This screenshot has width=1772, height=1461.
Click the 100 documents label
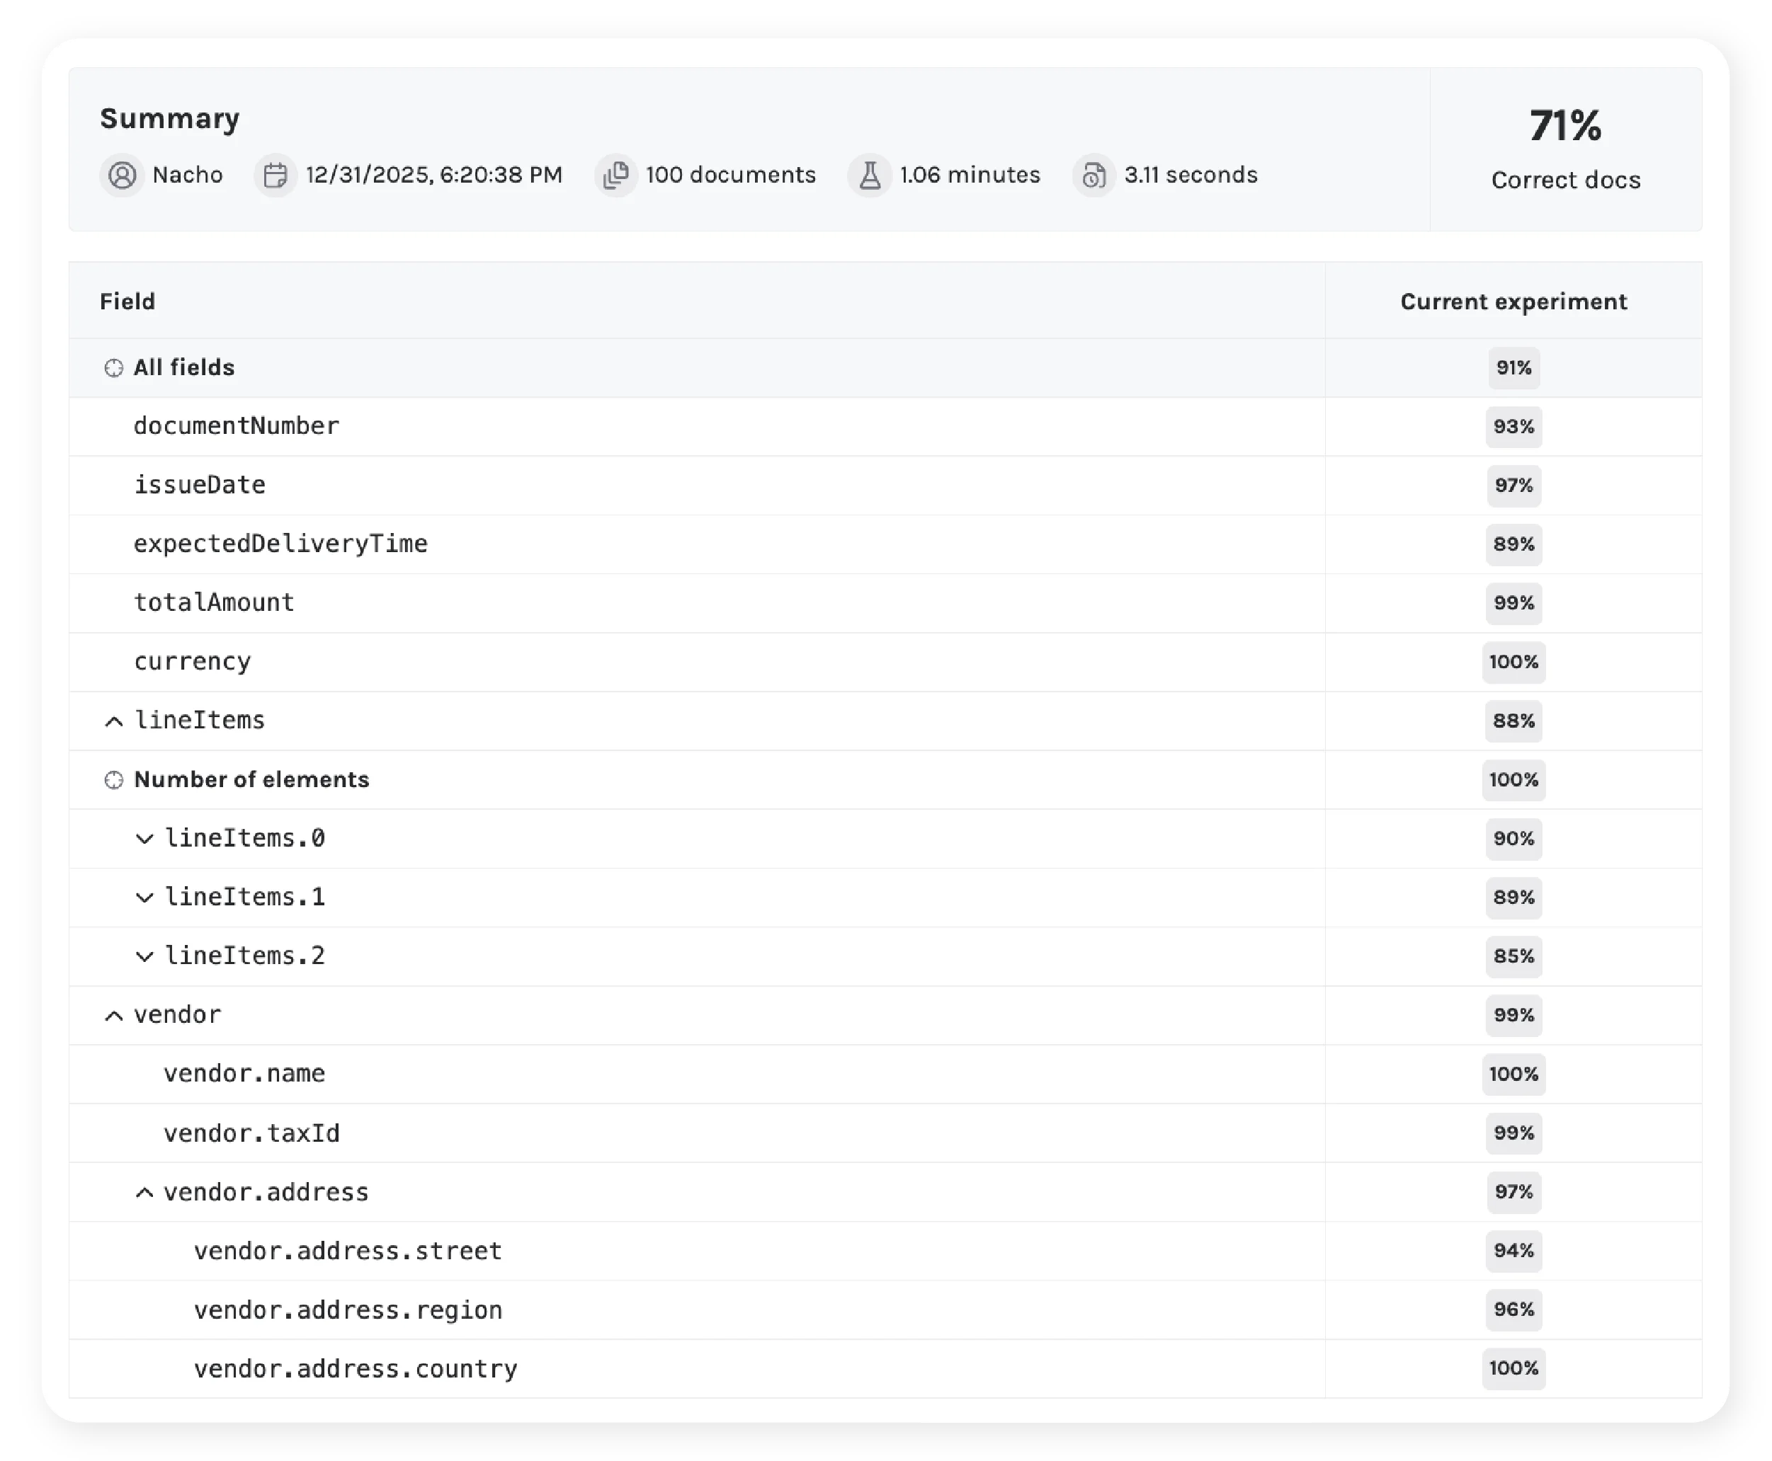(731, 175)
